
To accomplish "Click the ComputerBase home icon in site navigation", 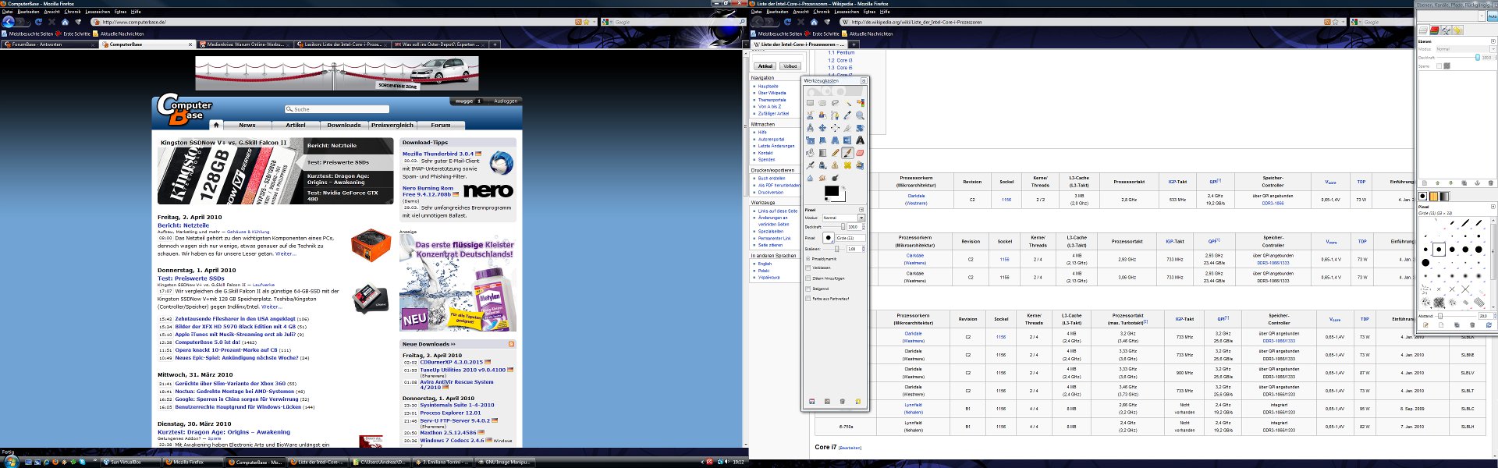I will tap(216, 125).
